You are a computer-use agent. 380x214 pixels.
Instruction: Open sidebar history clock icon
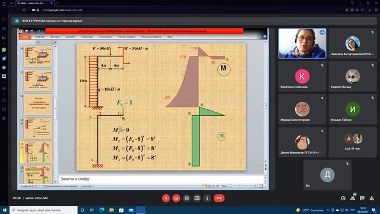coord(4,100)
